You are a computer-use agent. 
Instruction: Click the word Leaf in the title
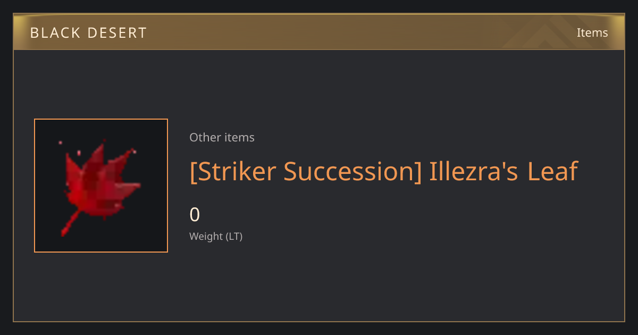[553, 171]
